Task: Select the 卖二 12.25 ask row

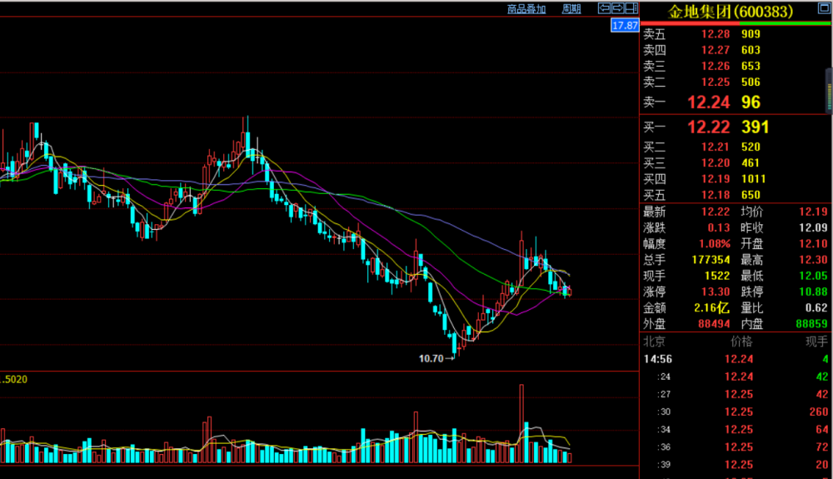Action: (x=735, y=82)
